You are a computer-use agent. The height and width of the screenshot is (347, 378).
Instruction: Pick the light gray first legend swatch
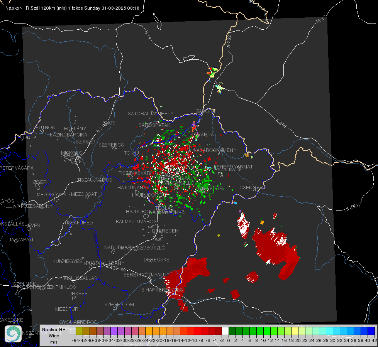pyautogui.click(x=72, y=331)
